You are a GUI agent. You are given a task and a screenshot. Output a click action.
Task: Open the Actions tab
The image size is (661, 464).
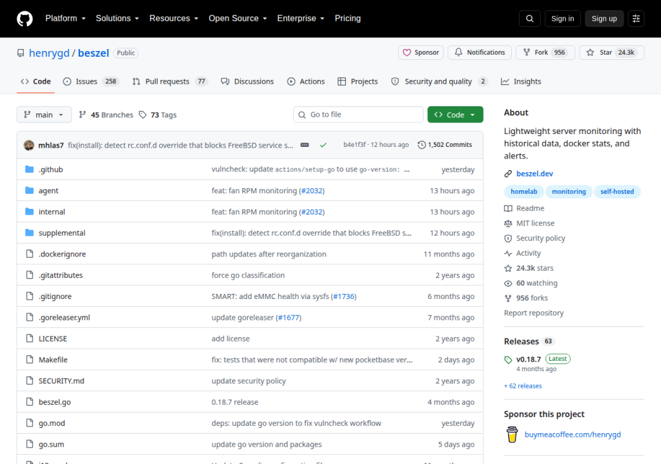tap(306, 81)
